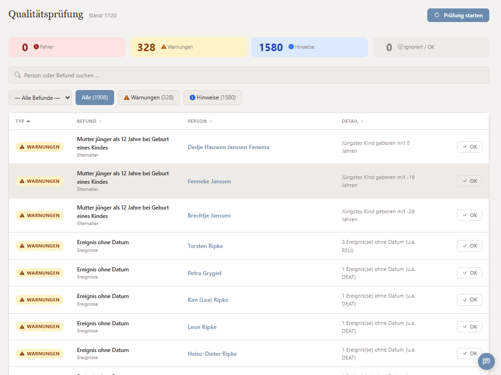Image resolution: width=501 pixels, height=375 pixels.
Task: Click the Qualitätsprüfung page heading
Action: pos(46,15)
